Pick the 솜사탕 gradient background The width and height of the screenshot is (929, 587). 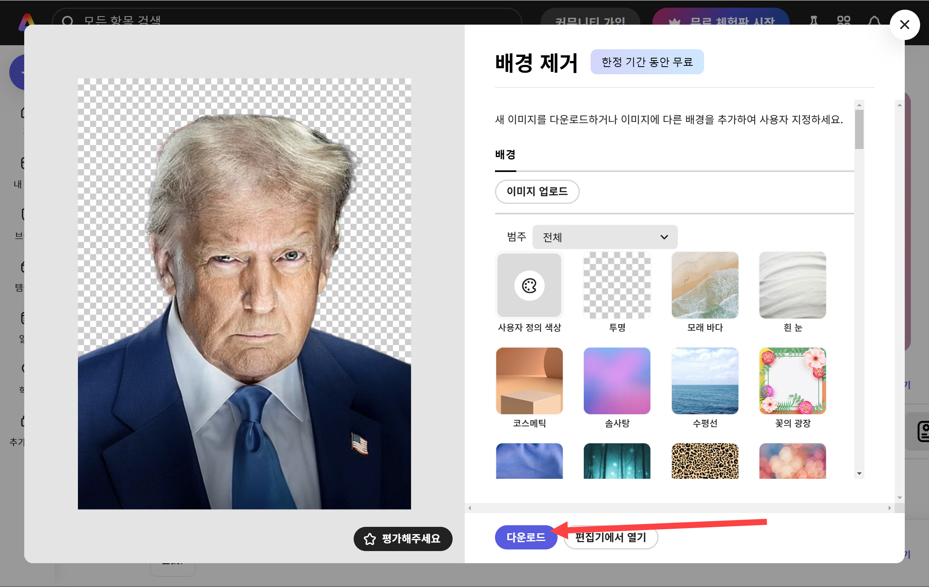pyautogui.click(x=617, y=381)
